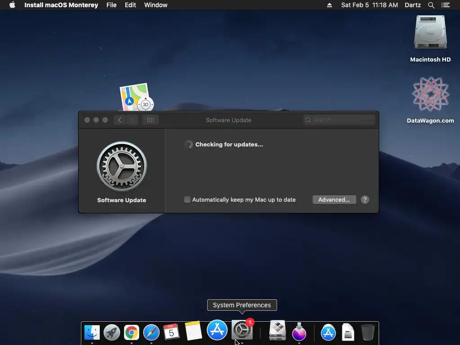This screenshot has width=460, height=345.
Task: Click the Checking for updates... text
Action: point(229,144)
